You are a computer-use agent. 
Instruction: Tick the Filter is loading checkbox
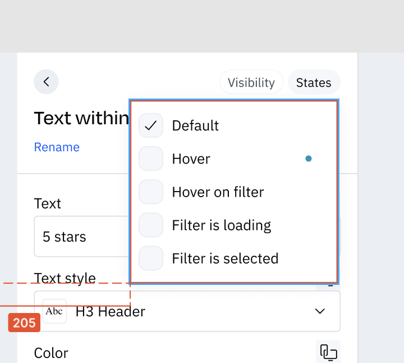(151, 225)
